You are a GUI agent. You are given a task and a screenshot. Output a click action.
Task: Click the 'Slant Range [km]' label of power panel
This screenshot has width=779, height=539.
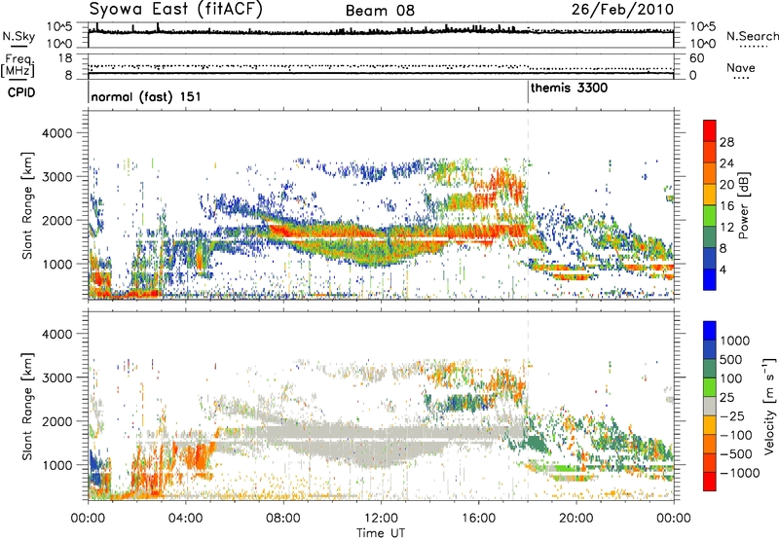(x=27, y=205)
